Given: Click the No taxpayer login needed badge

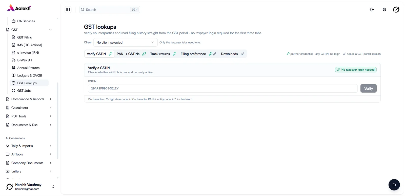Looking at the screenshot, I should coord(356,70).
